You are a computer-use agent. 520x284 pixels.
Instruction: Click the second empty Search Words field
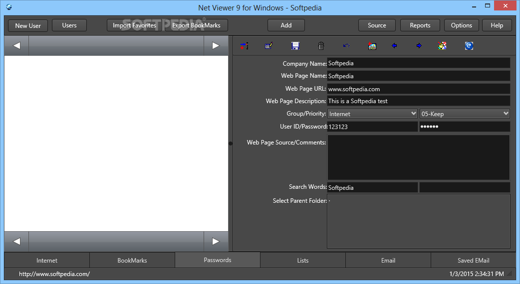(465, 187)
